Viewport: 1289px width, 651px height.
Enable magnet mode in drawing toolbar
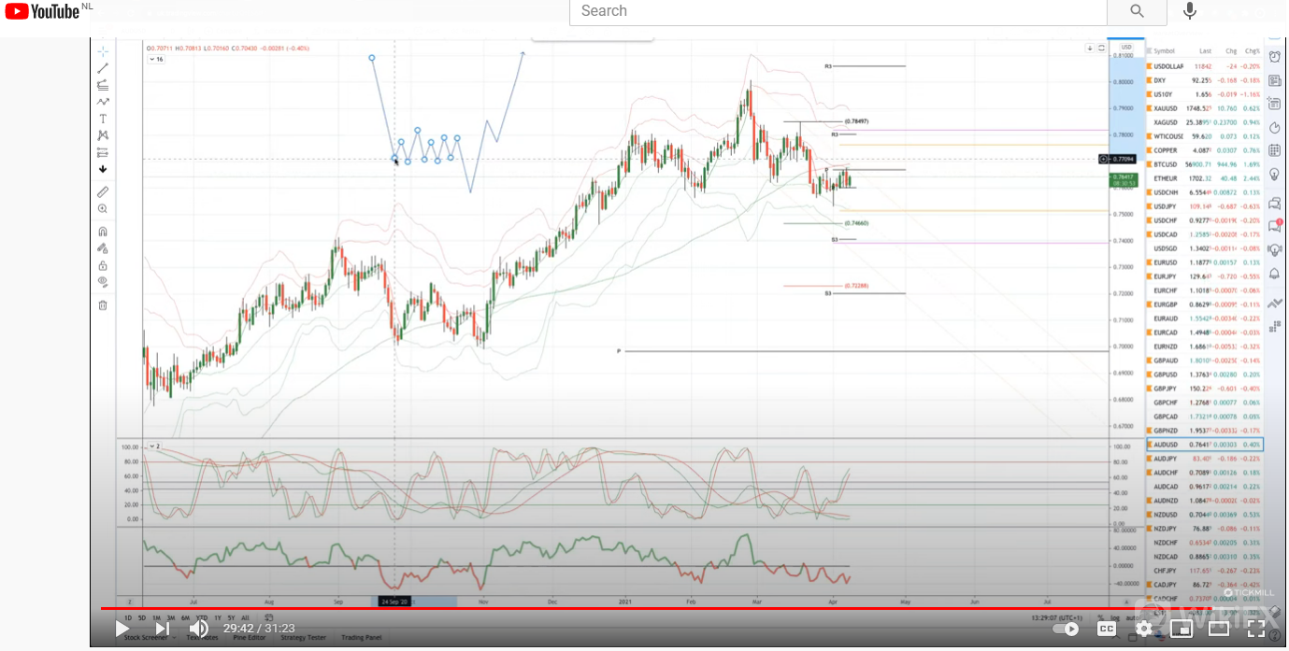(103, 232)
